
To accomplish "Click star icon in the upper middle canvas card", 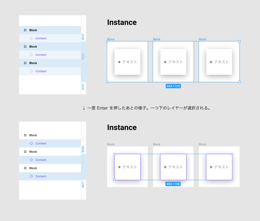I will pos(165,62).
